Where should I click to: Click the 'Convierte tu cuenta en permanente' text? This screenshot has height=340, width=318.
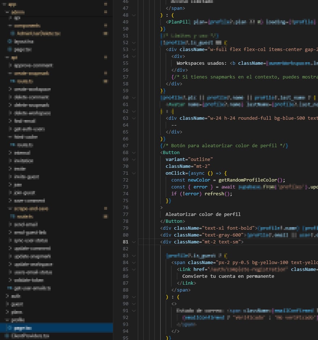click(x=228, y=276)
